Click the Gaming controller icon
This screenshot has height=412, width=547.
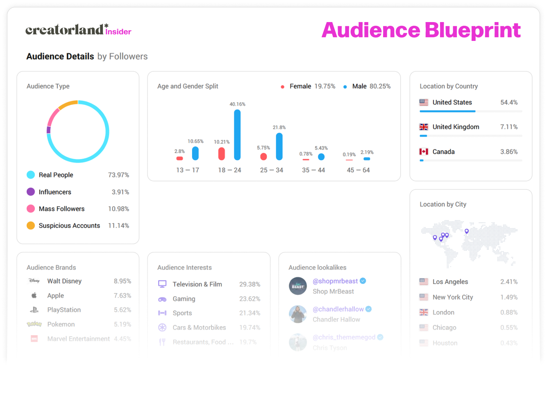point(162,299)
